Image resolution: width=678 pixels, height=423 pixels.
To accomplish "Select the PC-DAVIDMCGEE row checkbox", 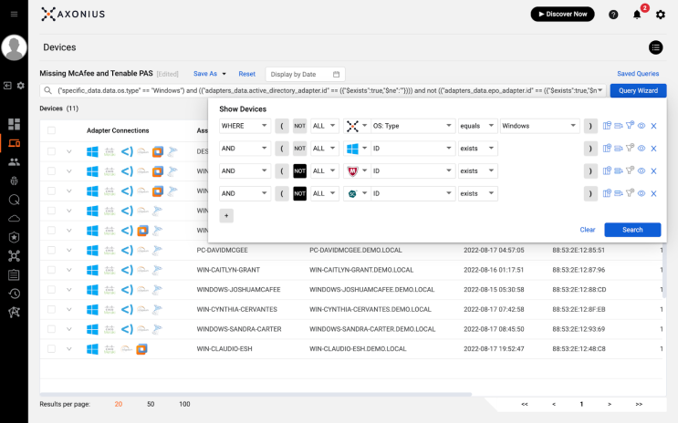I will (52, 250).
